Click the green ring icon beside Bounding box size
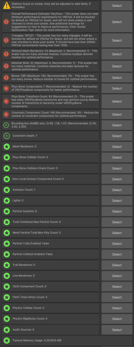The height and width of the screenshot is (347, 134). point(6,125)
